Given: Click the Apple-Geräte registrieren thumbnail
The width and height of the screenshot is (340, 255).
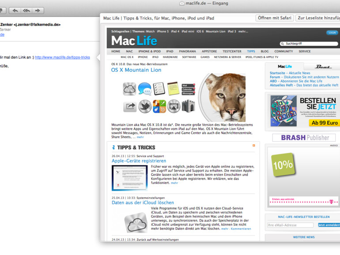Looking at the screenshot, I should point(130,178).
